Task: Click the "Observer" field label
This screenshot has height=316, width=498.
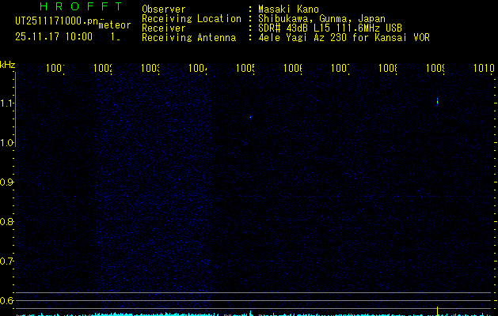Action: tap(164, 9)
